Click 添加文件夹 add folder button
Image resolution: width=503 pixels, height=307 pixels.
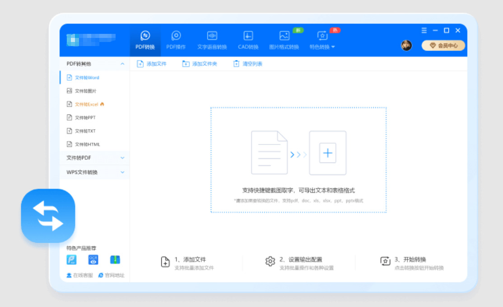[200, 64]
